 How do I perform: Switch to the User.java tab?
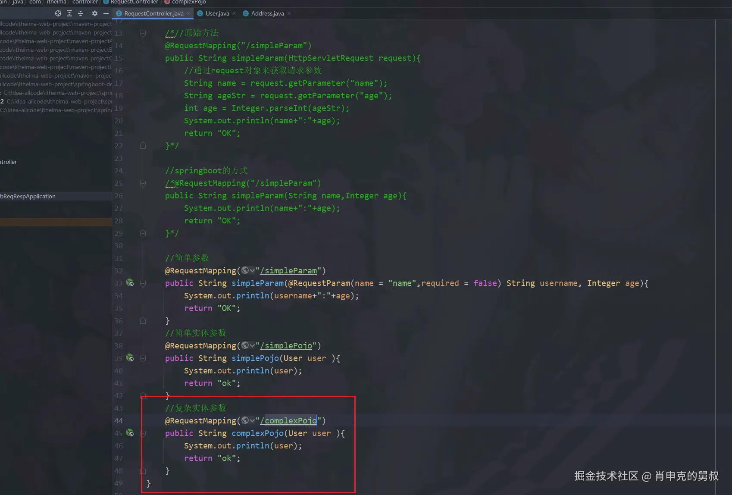tap(217, 13)
